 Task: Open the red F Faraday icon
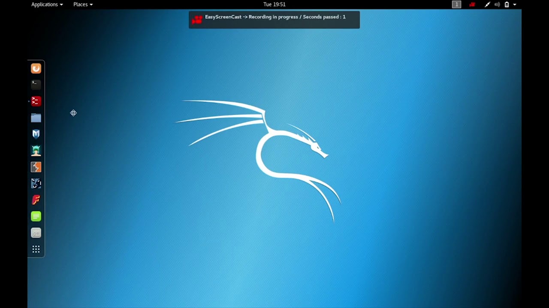point(36,200)
